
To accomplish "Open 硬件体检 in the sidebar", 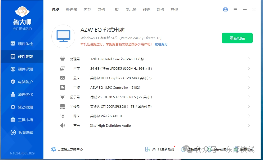I will click(x=22, y=44).
